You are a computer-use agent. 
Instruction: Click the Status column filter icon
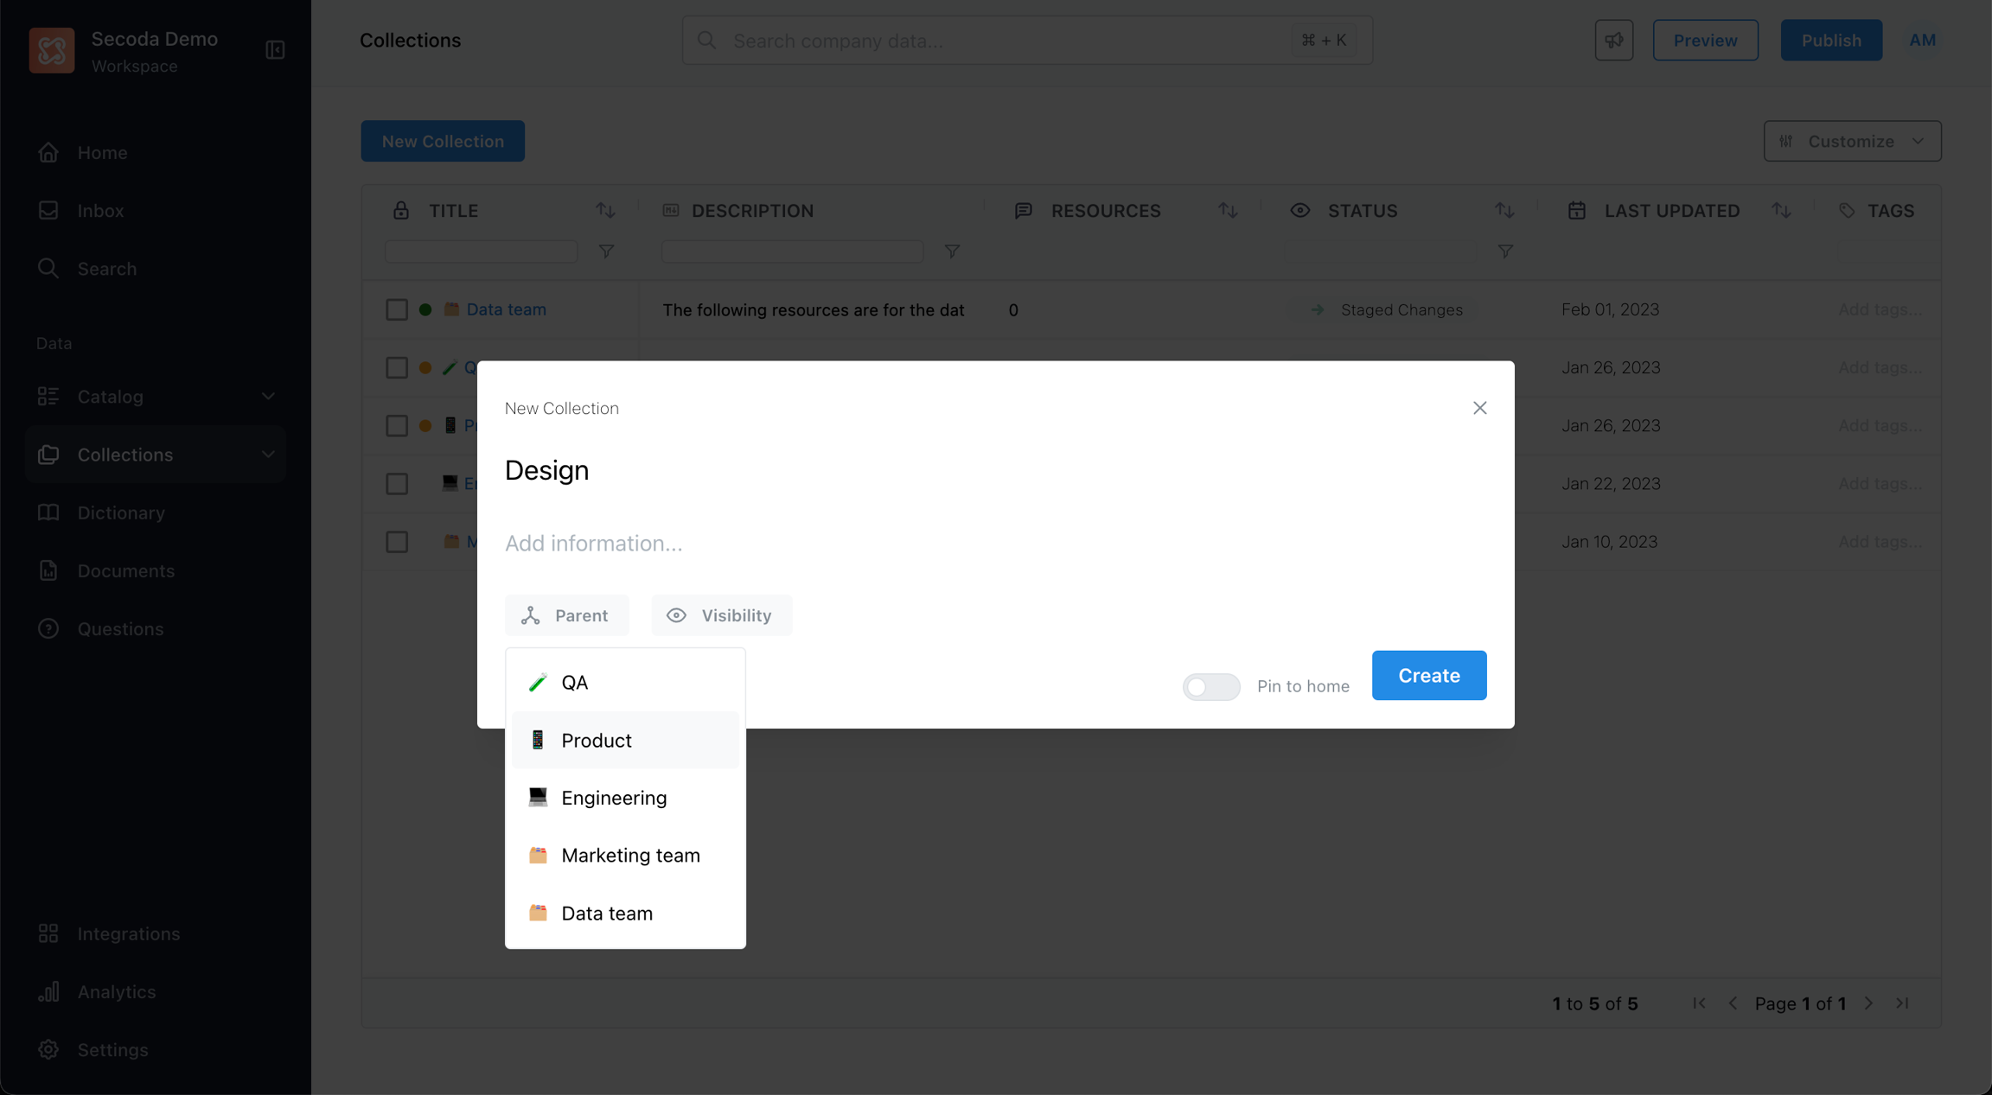pyautogui.click(x=1505, y=251)
